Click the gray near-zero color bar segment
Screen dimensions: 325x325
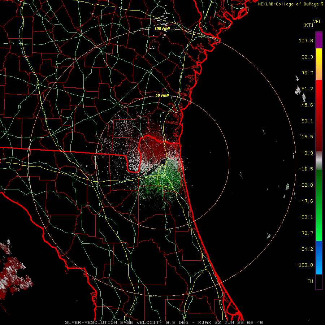point(319,161)
